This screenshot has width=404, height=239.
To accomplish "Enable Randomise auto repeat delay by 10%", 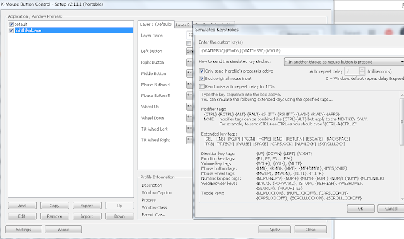I will [202, 86].
